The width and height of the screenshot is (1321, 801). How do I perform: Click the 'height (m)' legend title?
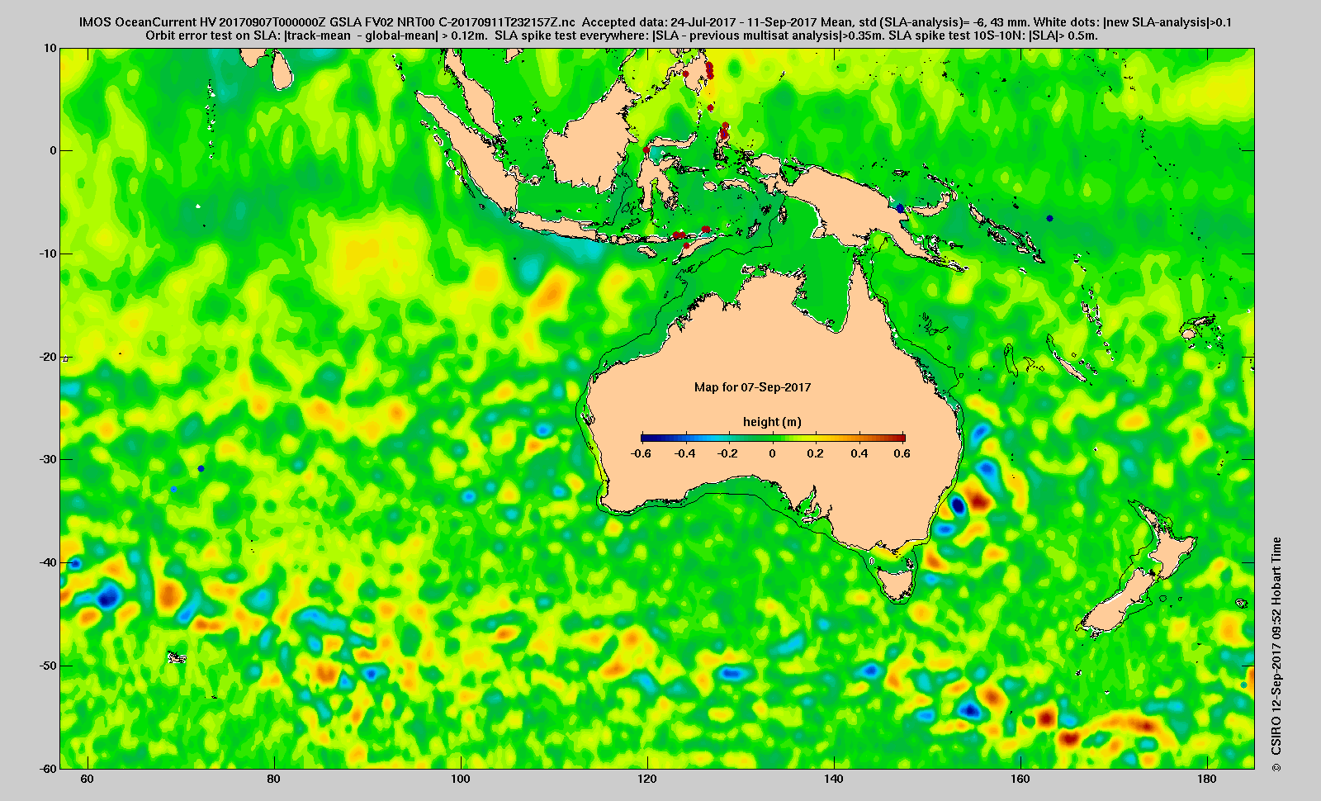[772, 422]
